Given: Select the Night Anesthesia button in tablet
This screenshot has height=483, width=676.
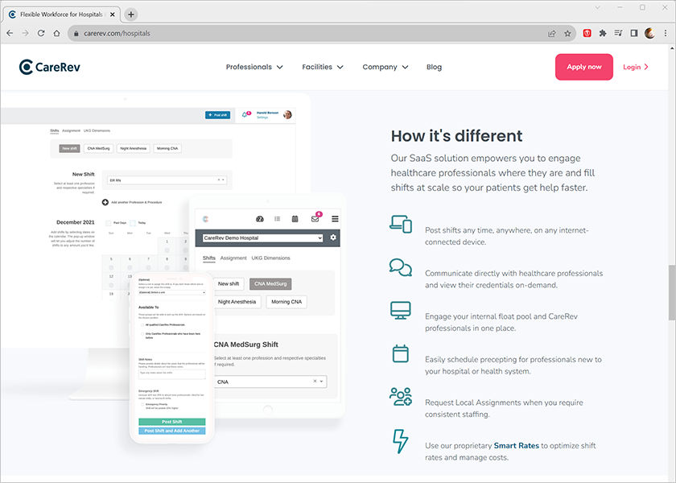Looking at the screenshot, I should pyautogui.click(x=237, y=302).
